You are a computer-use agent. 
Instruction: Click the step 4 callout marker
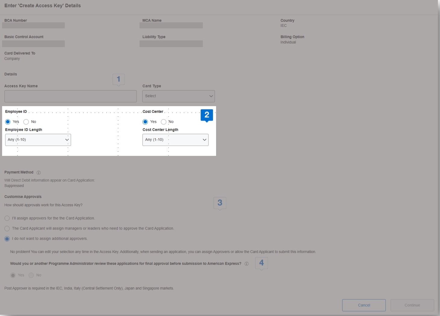(261, 263)
